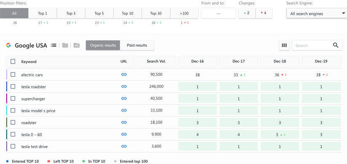Click the supercharger keyword text

click(33, 99)
